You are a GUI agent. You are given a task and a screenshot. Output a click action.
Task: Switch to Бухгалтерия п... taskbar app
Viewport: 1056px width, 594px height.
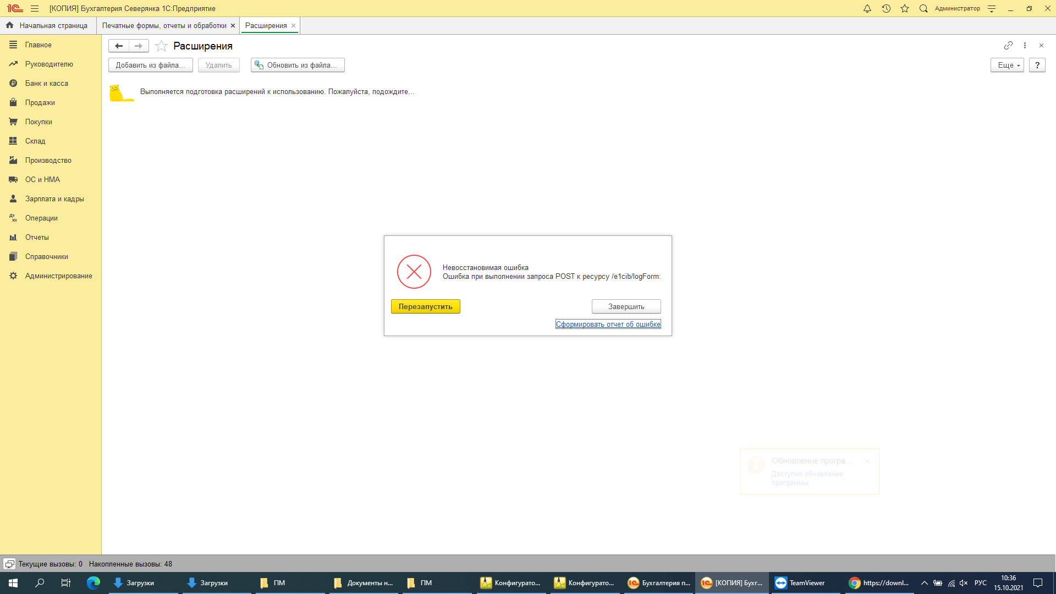pyautogui.click(x=658, y=582)
